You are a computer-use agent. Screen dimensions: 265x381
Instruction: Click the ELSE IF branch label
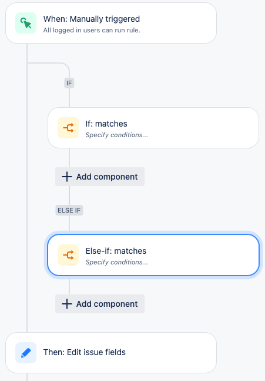pos(69,210)
